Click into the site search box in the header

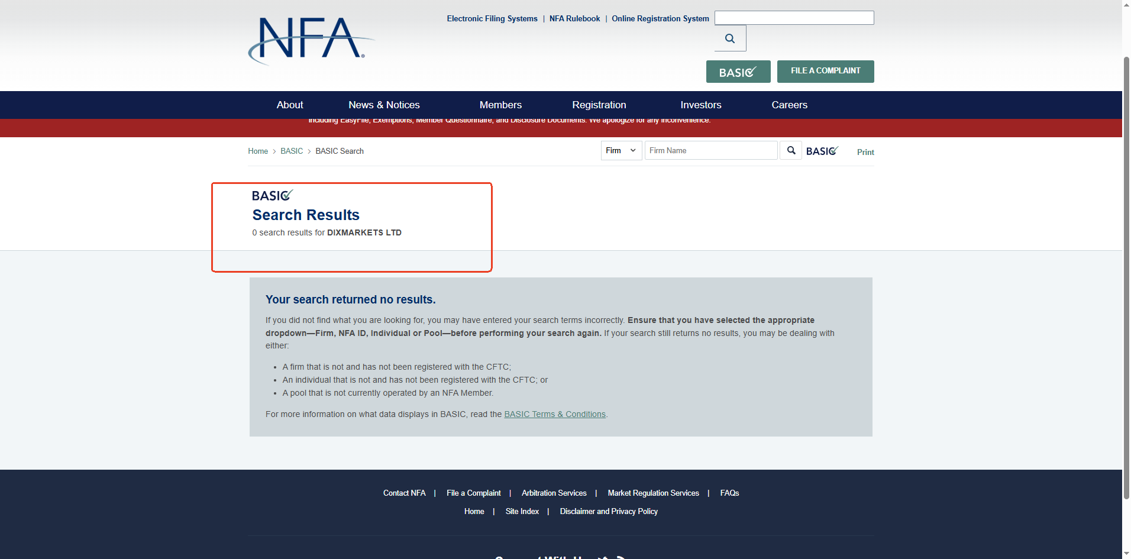794,18
